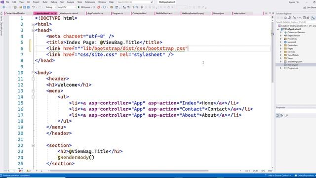
Task: Switch to the NullMailService.cs tab
Action: tap(164, 13)
